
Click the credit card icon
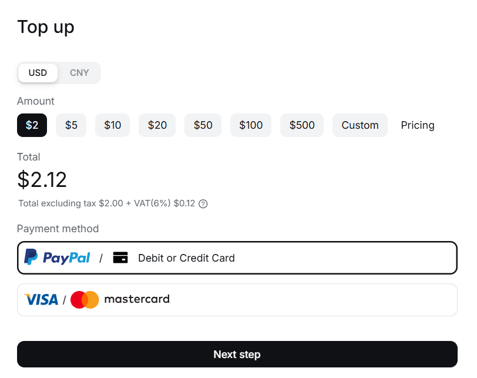click(120, 257)
